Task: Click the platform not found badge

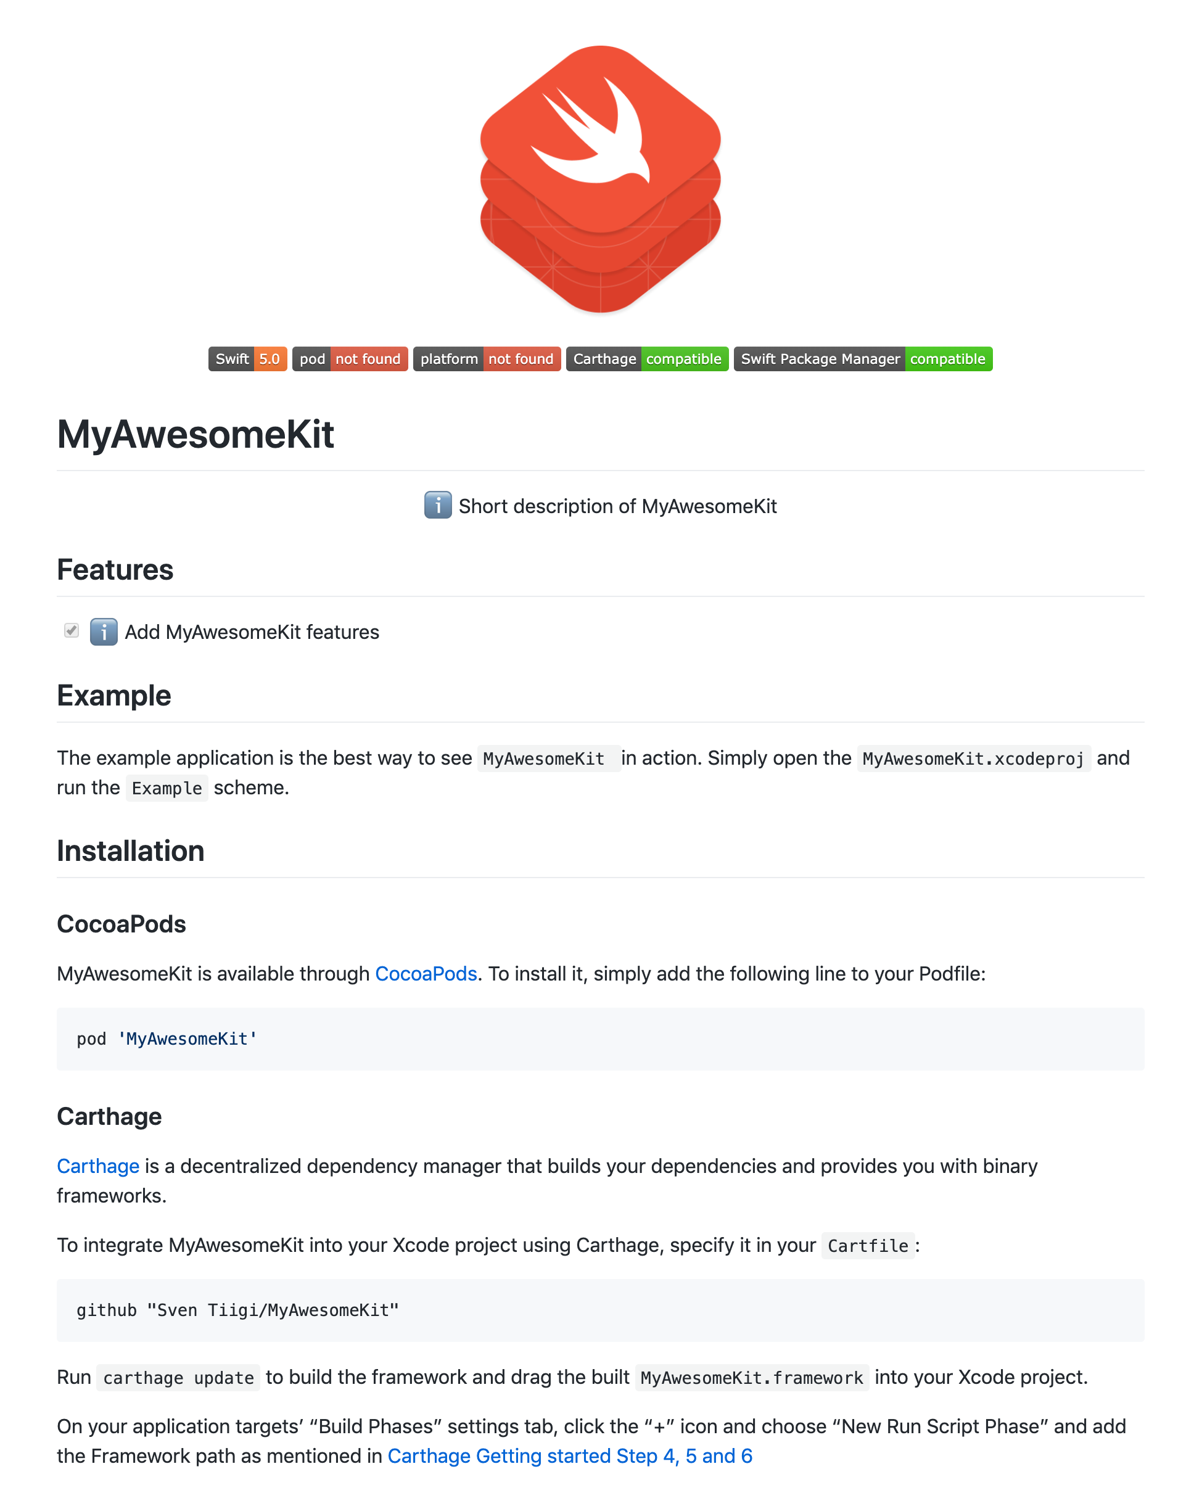Action: pyautogui.click(x=486, y=358)
